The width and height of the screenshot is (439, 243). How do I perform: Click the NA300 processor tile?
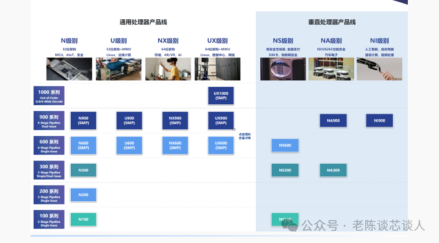(x=333, y=170)
